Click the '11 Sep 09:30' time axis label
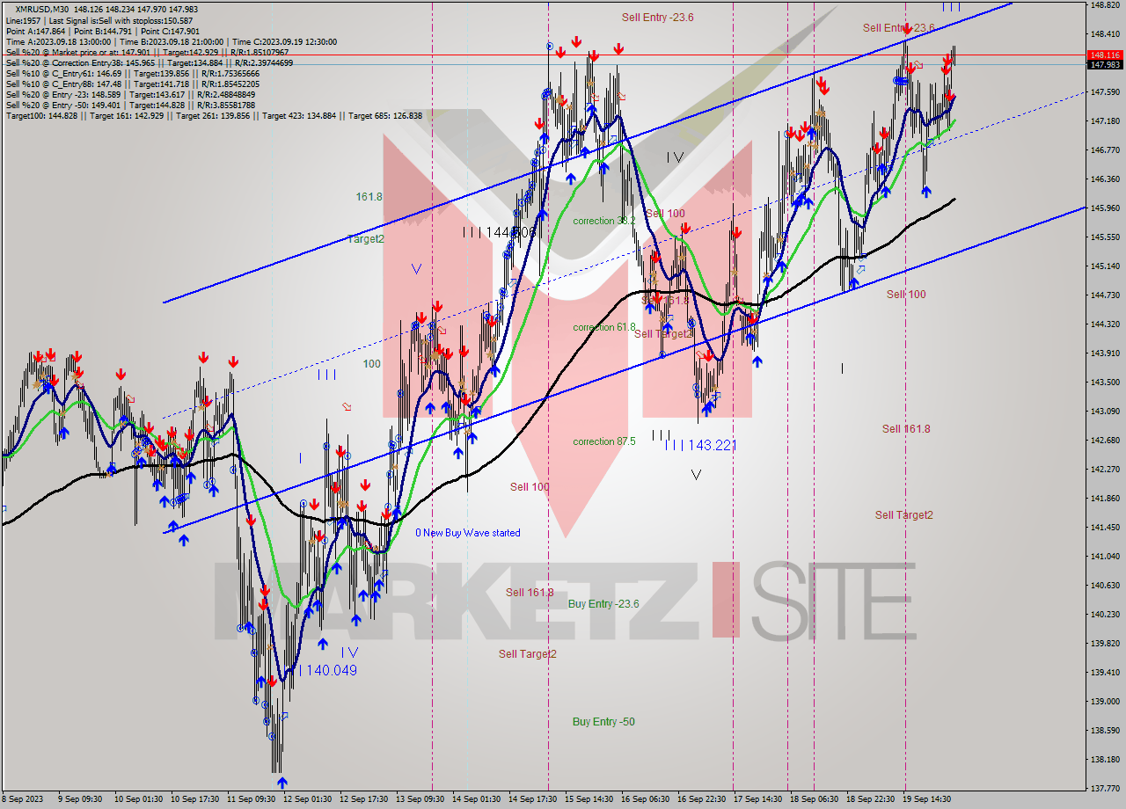The height and width of the screenshot is (809, 1126). pos(251,799)
